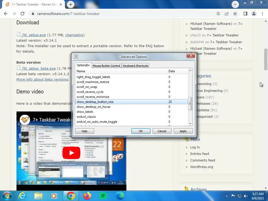Image resolution: width=268 pixels, height=201 pixels.
Task: Click the Data column header
Action: click(177, 71)
